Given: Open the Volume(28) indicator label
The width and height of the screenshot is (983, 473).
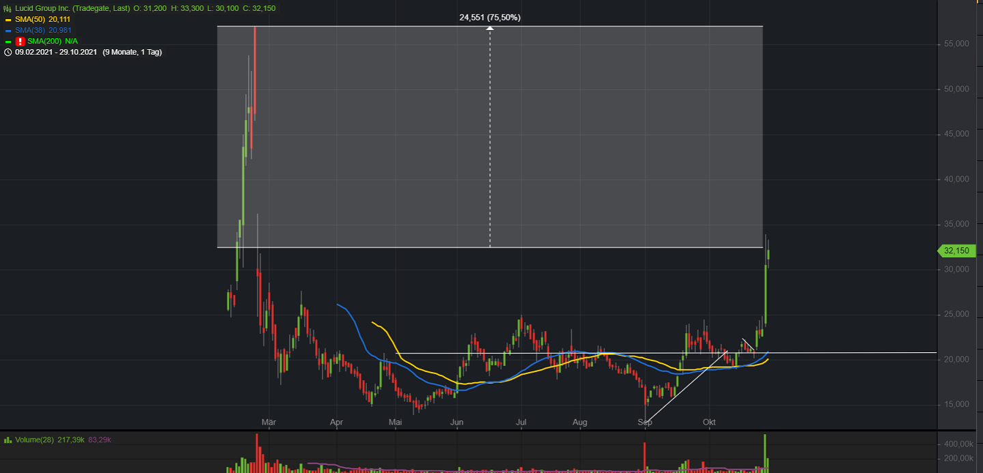Looking at the screenshot, I should point(35,440).
